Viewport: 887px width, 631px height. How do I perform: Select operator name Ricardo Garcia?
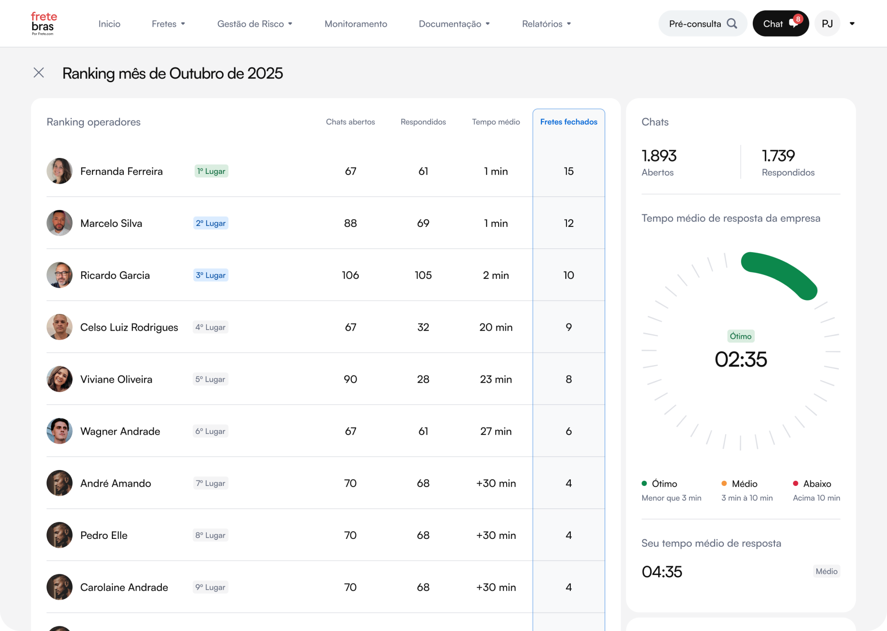(115, 275)
